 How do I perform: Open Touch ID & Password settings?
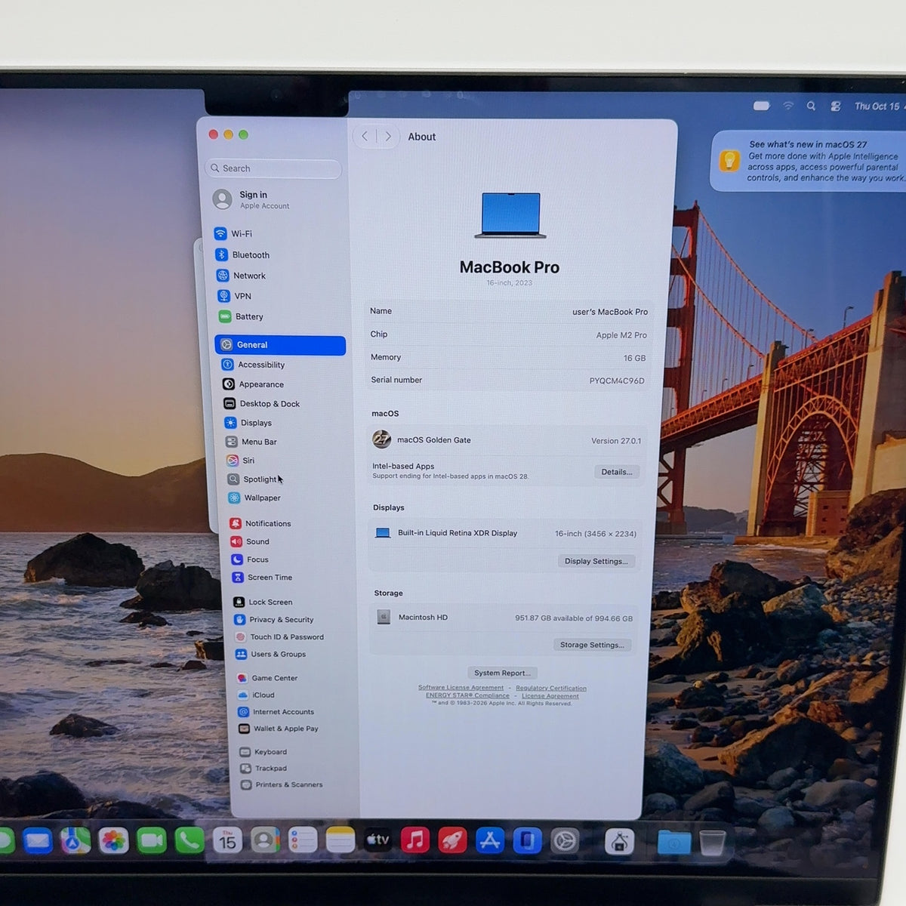[288, 636]
